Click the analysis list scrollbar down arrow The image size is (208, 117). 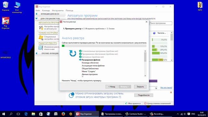(x=145, y=76)
